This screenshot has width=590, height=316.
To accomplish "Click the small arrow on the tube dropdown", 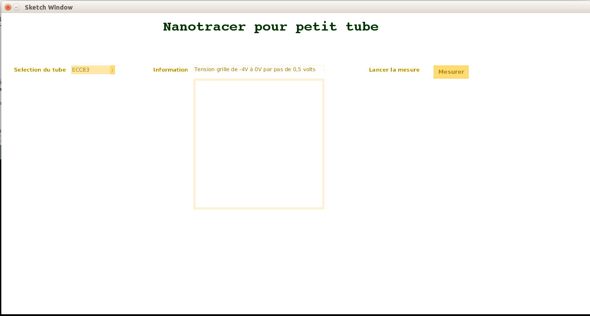I will (x=113, y=70).
